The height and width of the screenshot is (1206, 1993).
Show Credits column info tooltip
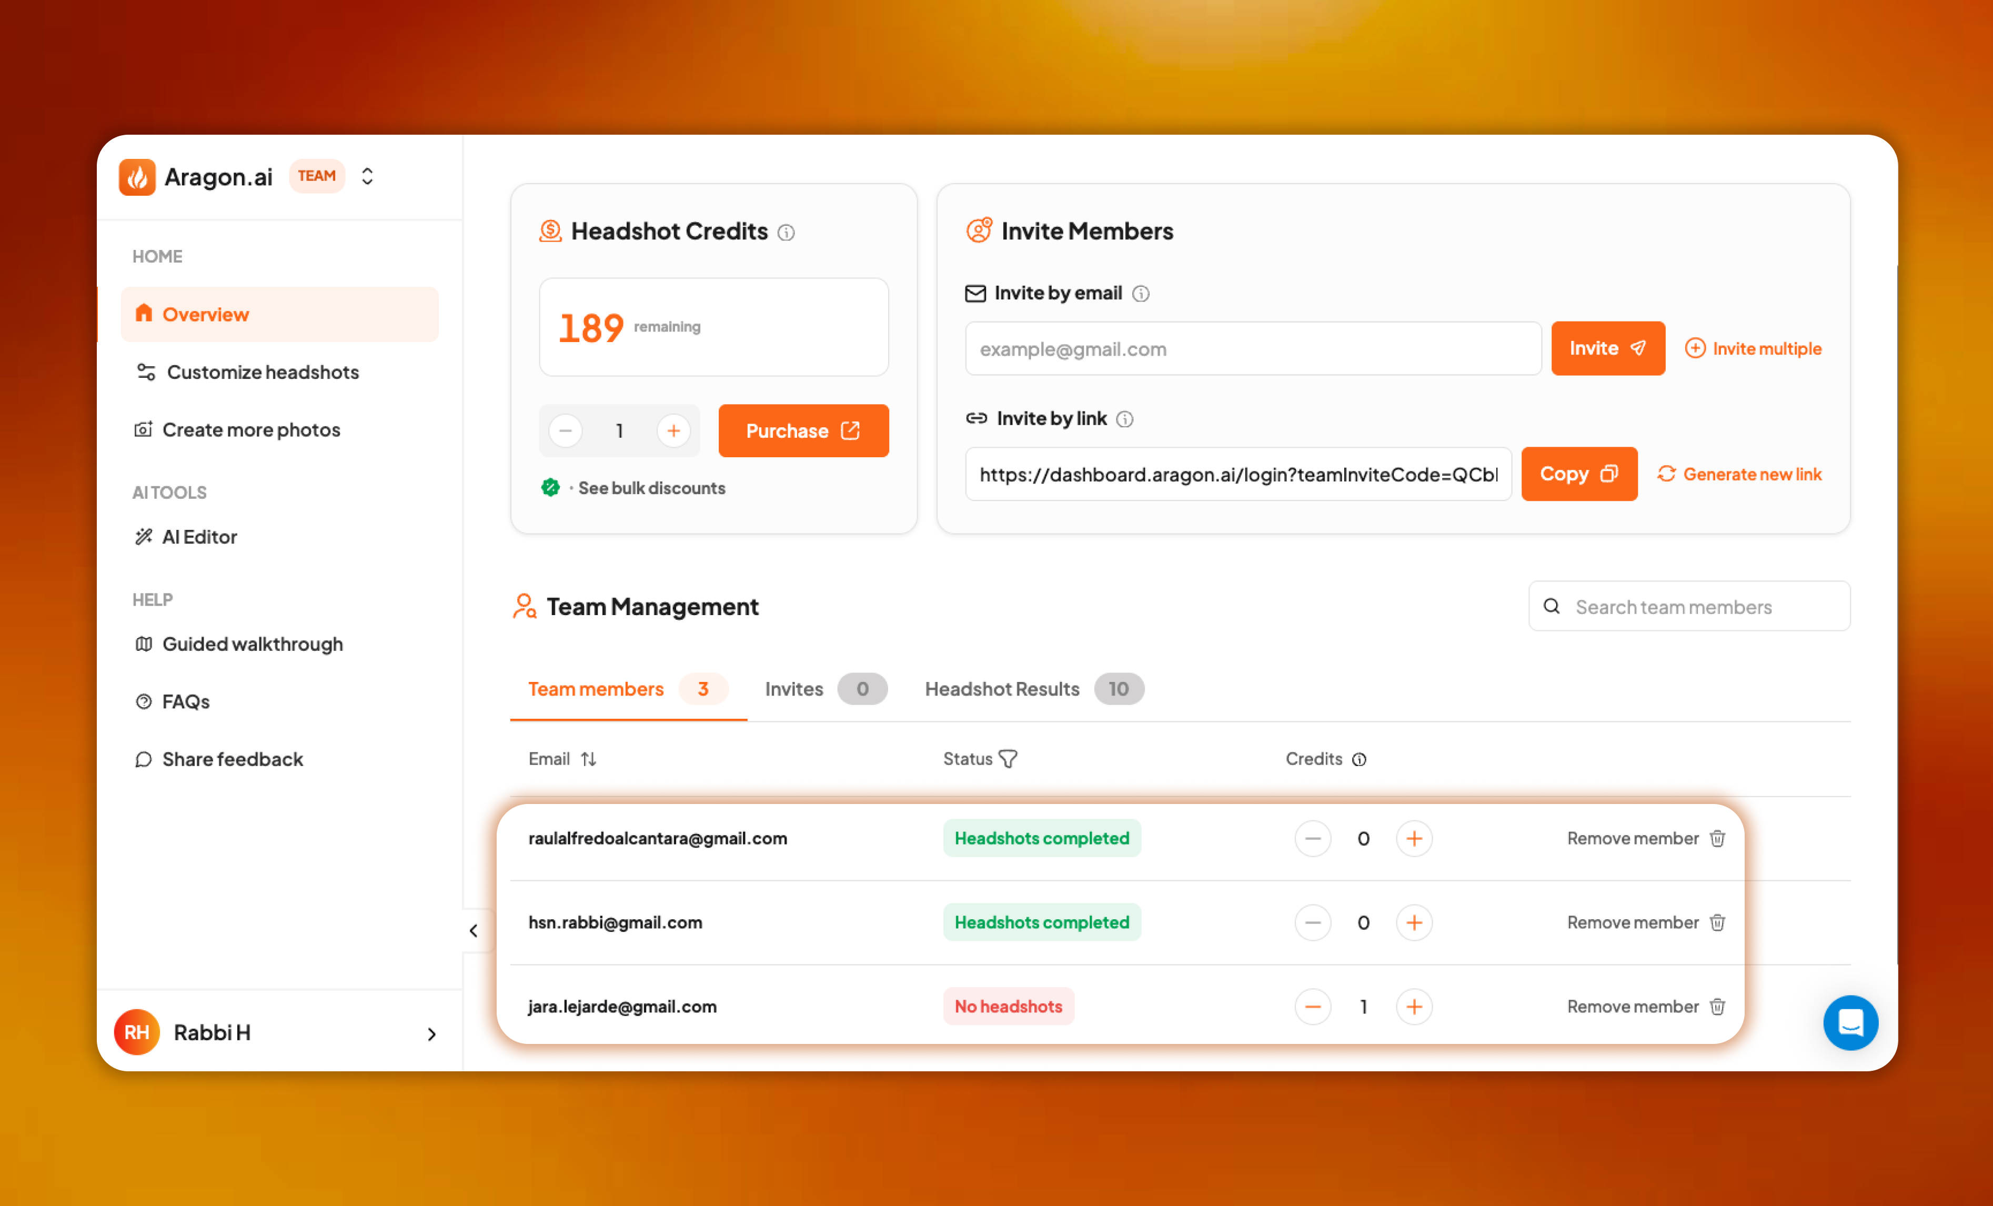(1359, 759)
